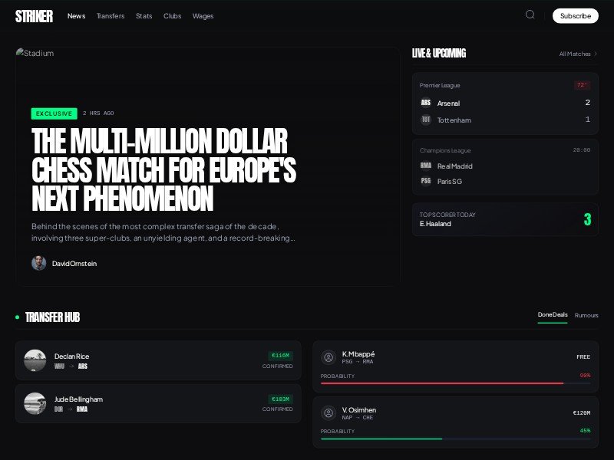Click Declan Rice's photo thumbnail

pyautogui.click(x=35, y=360)
